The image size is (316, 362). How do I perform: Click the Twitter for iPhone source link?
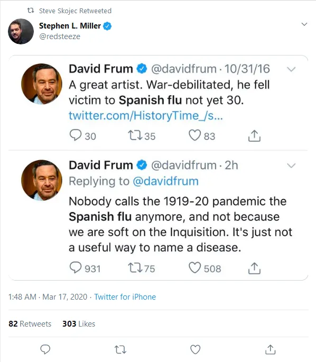point(125,297)
